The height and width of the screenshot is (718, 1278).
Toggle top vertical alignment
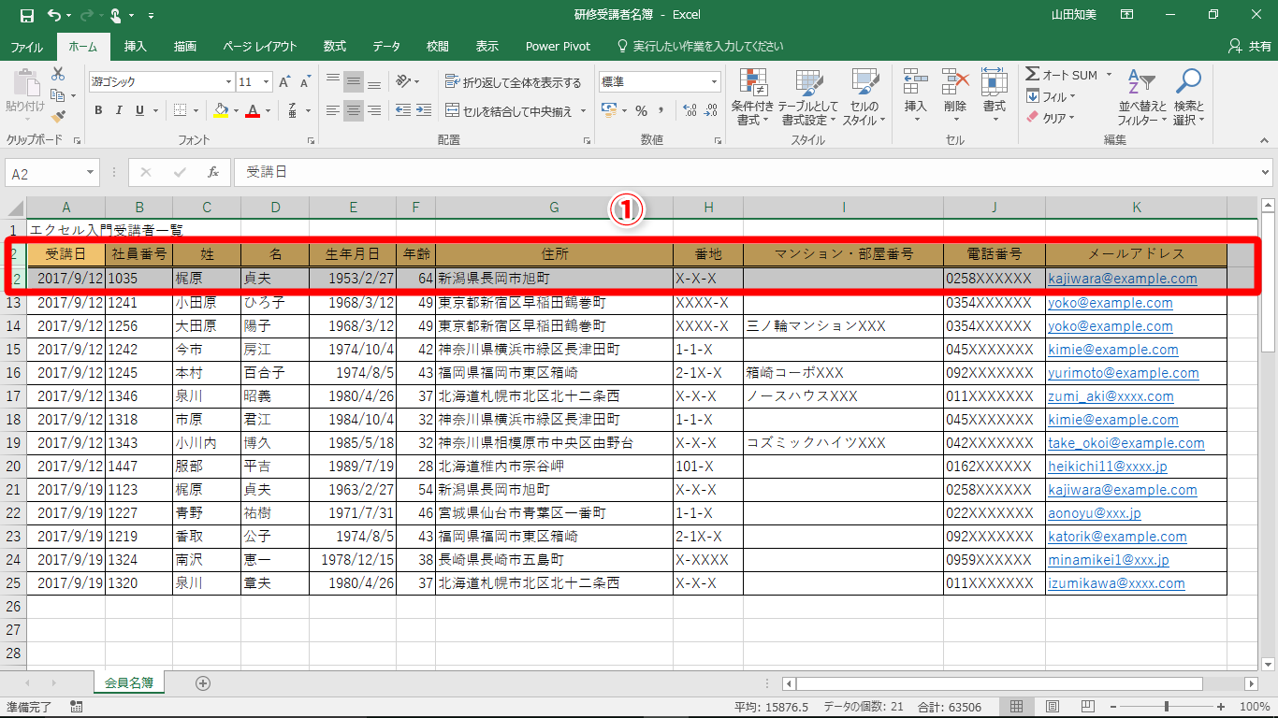pyautogui.click(x=332, y=81)
